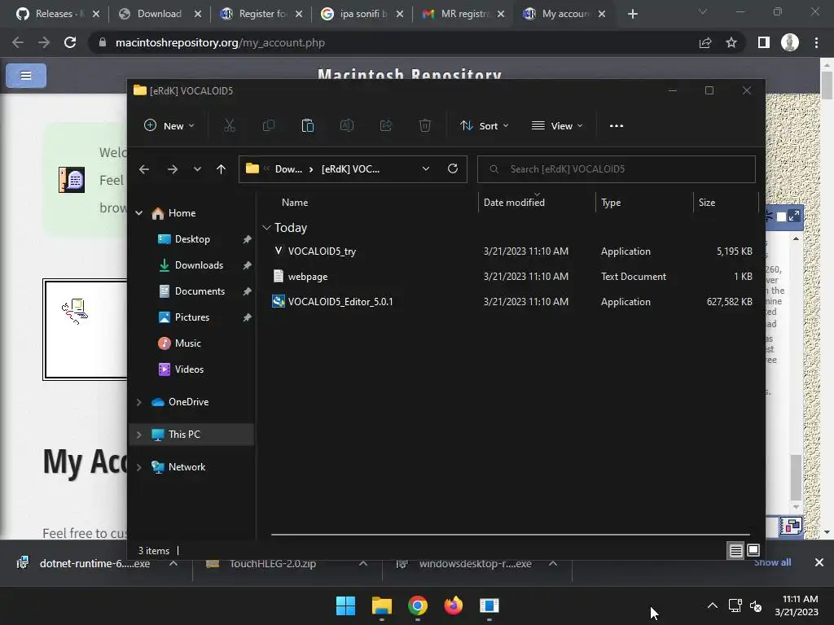Go up one folder level
This screenshot has width=834, height=625.
click(222, 169)
